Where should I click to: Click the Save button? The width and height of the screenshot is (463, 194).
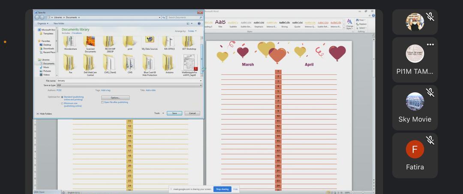pyautogui.click(x=174, y=113)
